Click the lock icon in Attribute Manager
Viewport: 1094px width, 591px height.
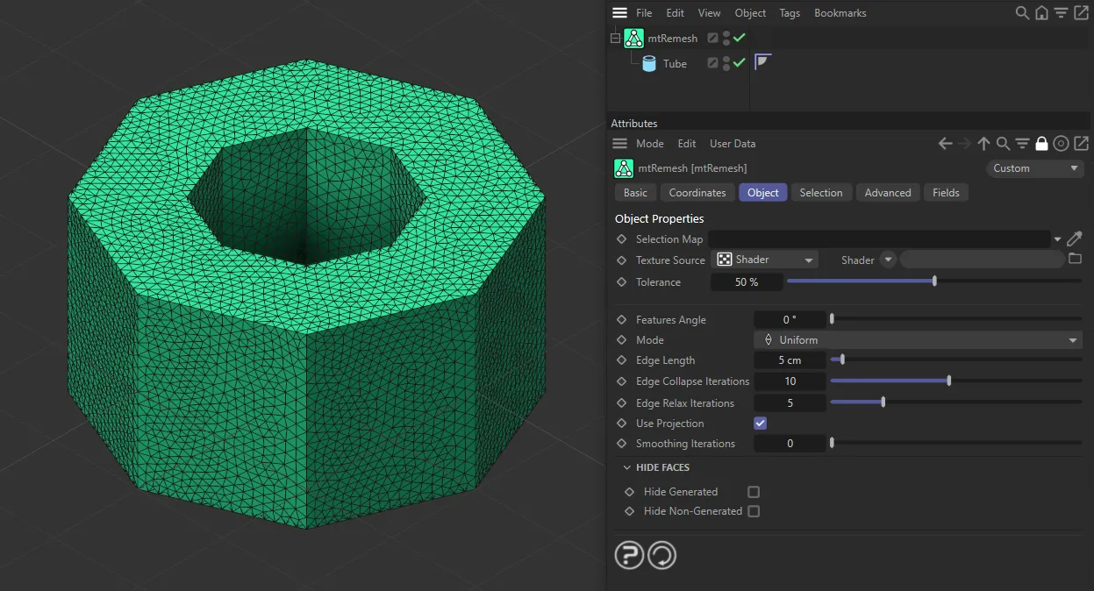coord(1041,143)
